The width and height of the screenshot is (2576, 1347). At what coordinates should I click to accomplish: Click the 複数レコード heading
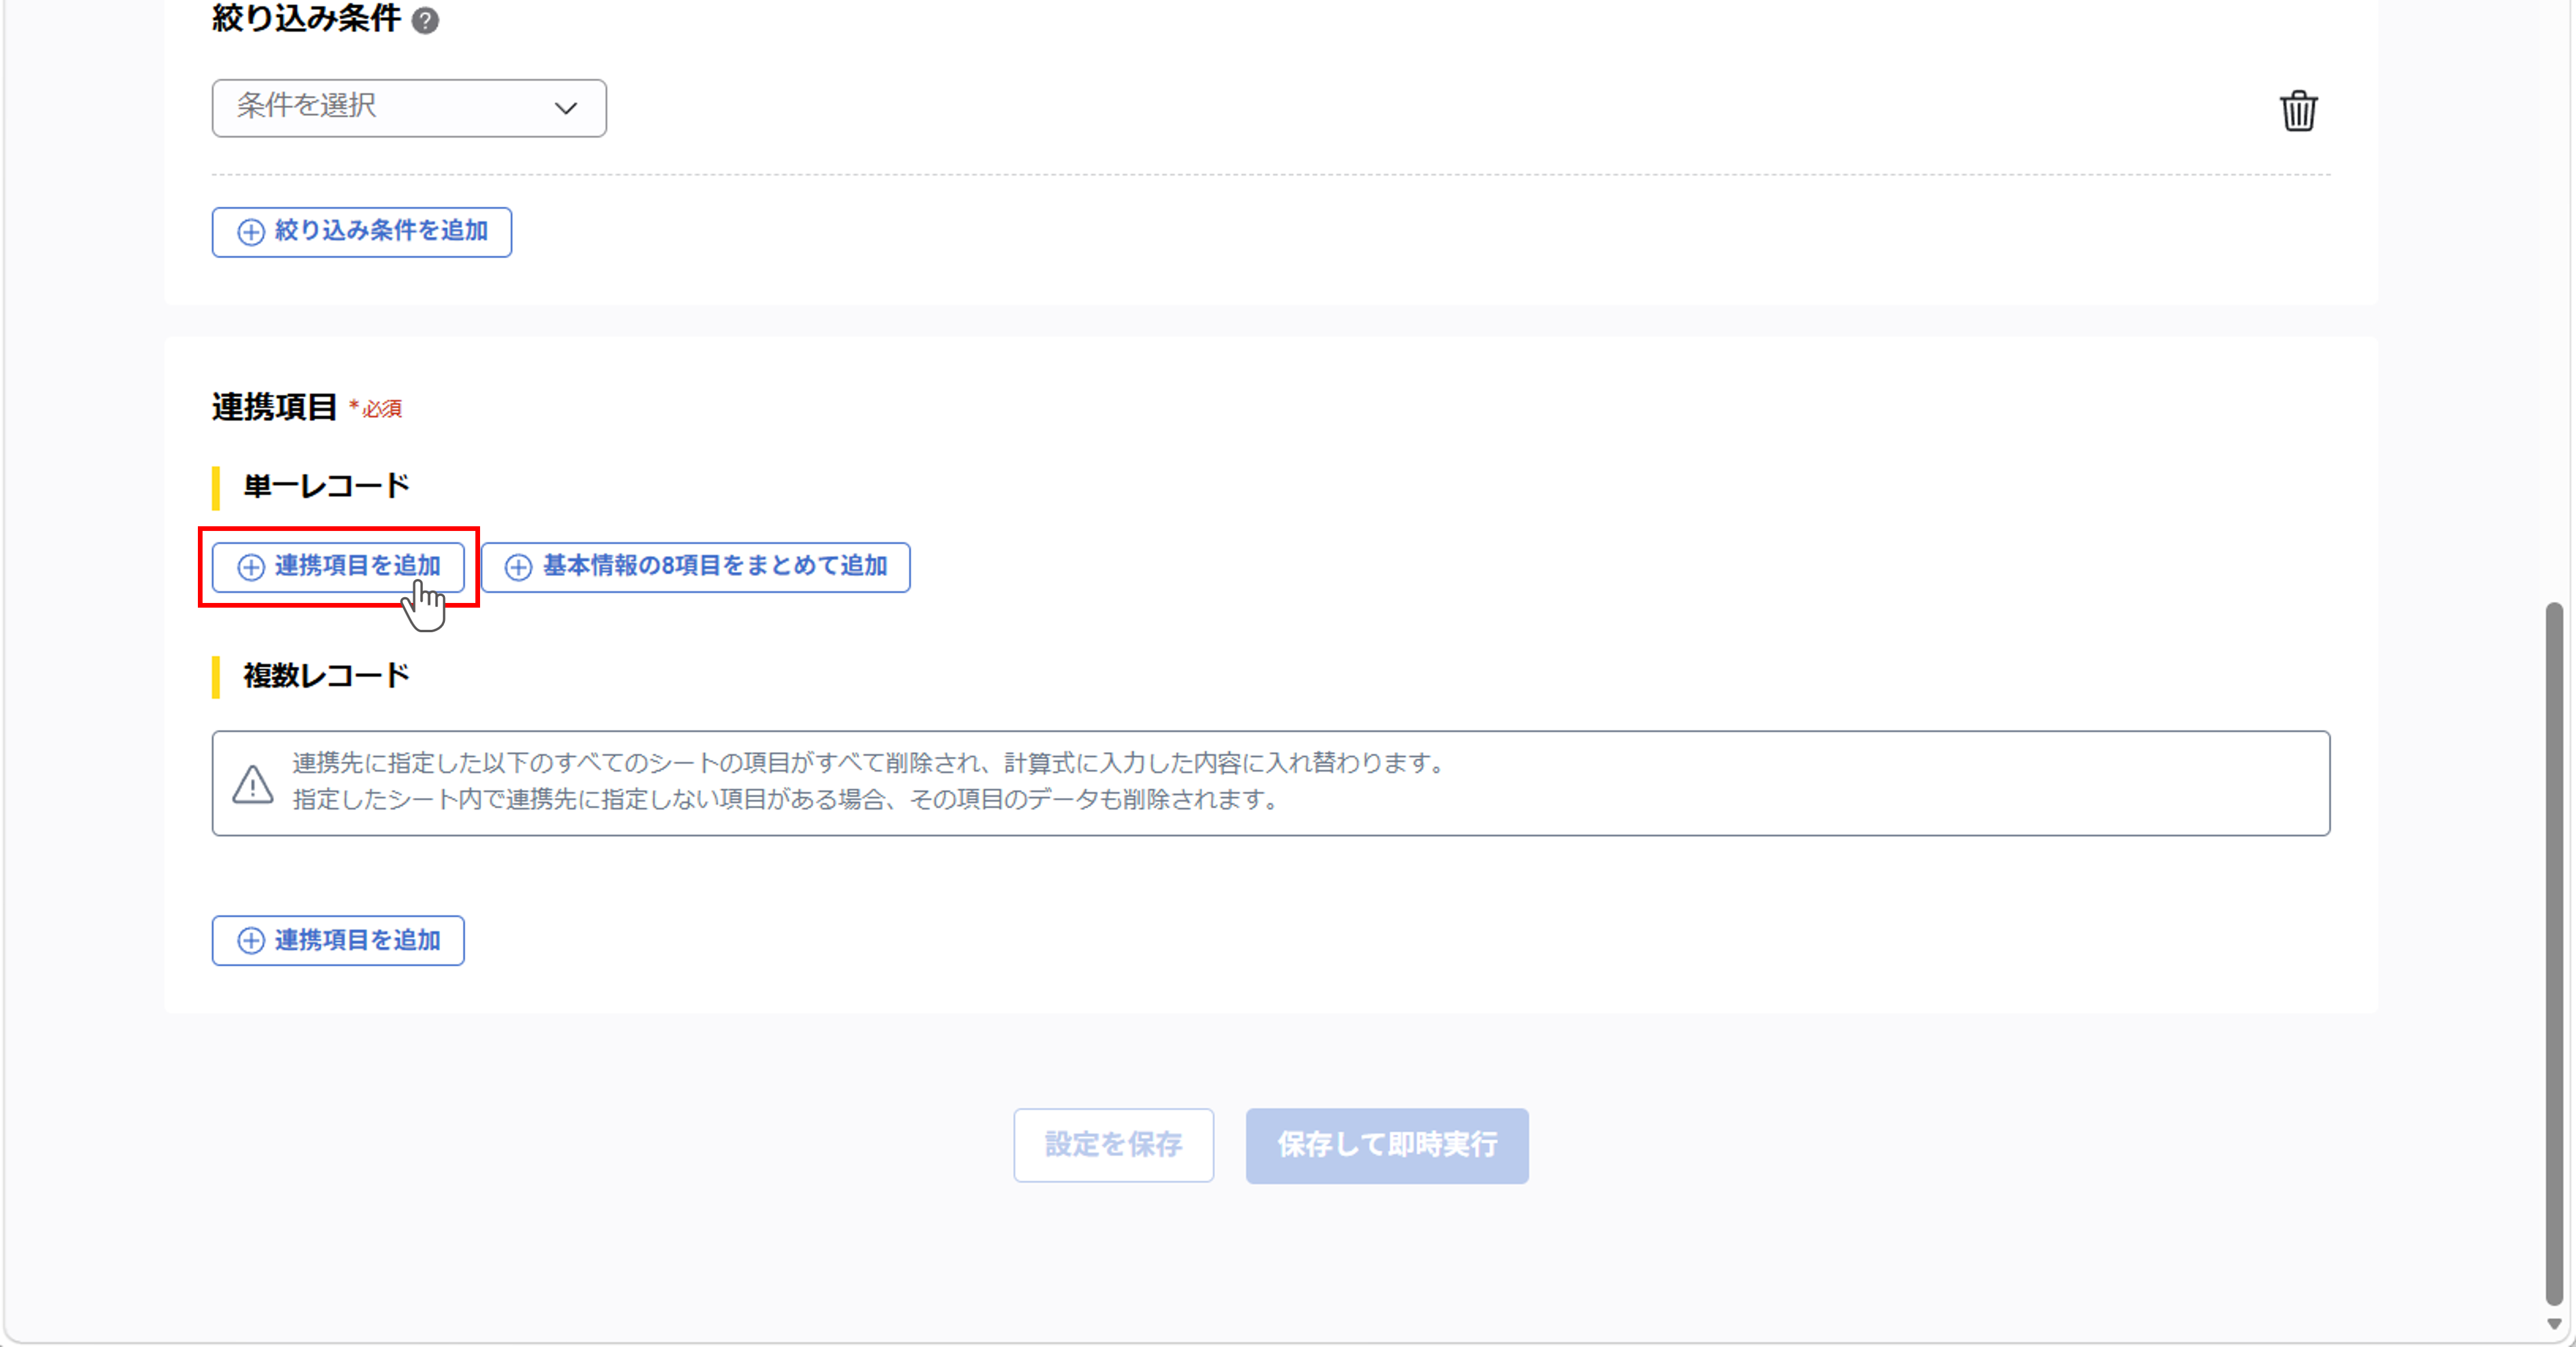[x=326, y=676]
